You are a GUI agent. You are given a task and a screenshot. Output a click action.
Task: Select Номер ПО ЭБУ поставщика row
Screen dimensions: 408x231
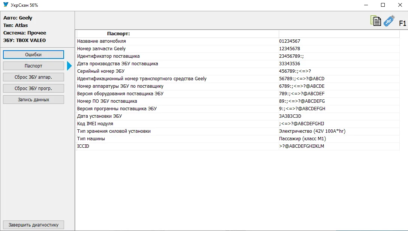(238, 101)
